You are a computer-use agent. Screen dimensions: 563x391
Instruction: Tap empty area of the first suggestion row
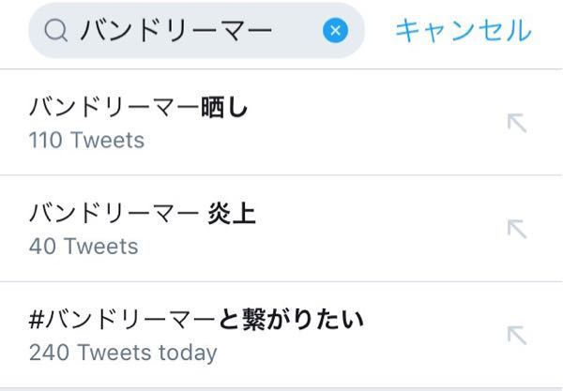tap(375, 123)
